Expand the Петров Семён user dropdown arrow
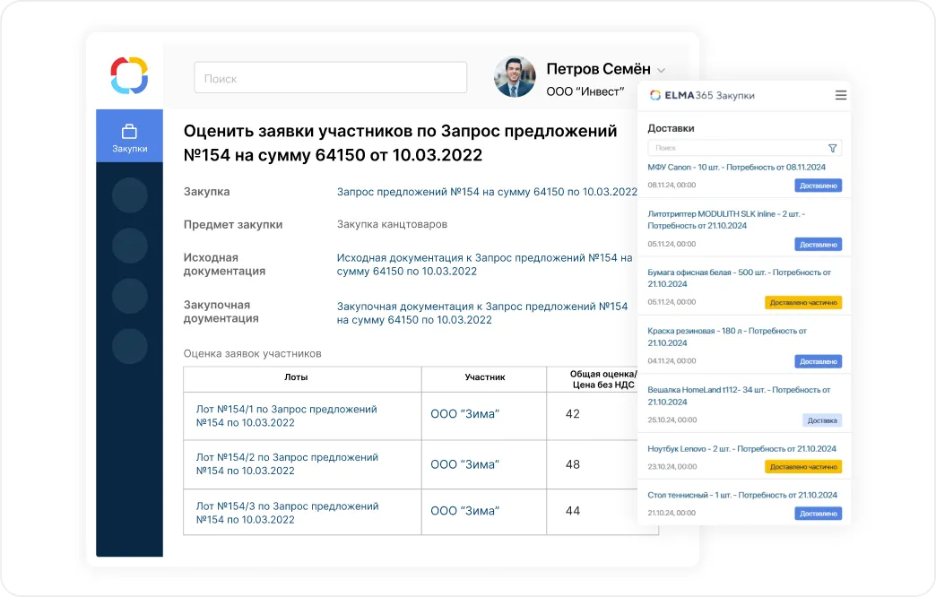The width and height of the screenshot is (936, 597). (662, 70)
